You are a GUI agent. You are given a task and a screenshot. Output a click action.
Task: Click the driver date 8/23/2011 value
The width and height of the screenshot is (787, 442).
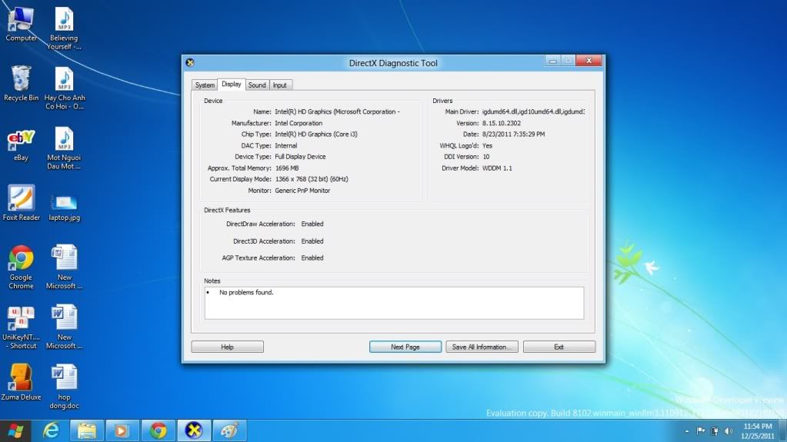pos(513,134)
